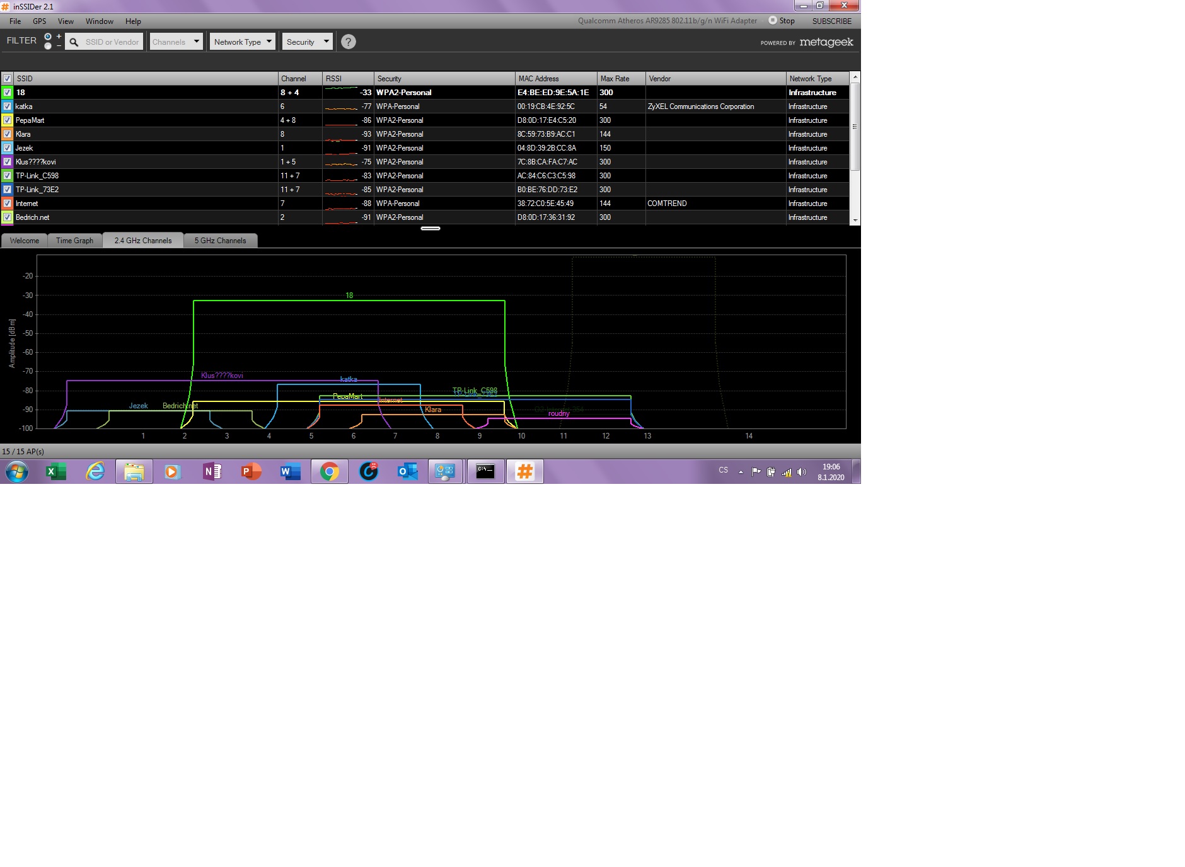Screen dimensions: 1185x867
Task: Open the volume speaker icon in system tray
Action: [802, 472]
